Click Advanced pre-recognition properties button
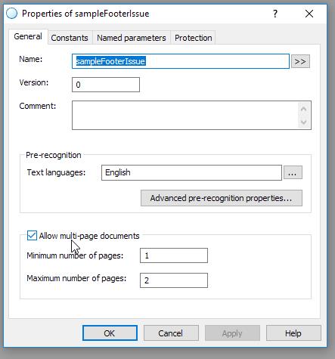This screenshot has width=335, height=359. tap(222, 198)
